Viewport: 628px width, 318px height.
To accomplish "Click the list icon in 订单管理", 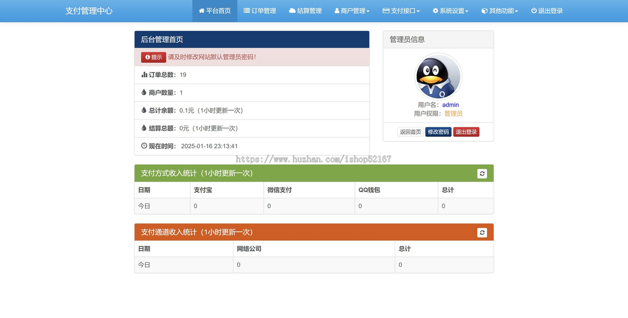I will tap(246, 10).
